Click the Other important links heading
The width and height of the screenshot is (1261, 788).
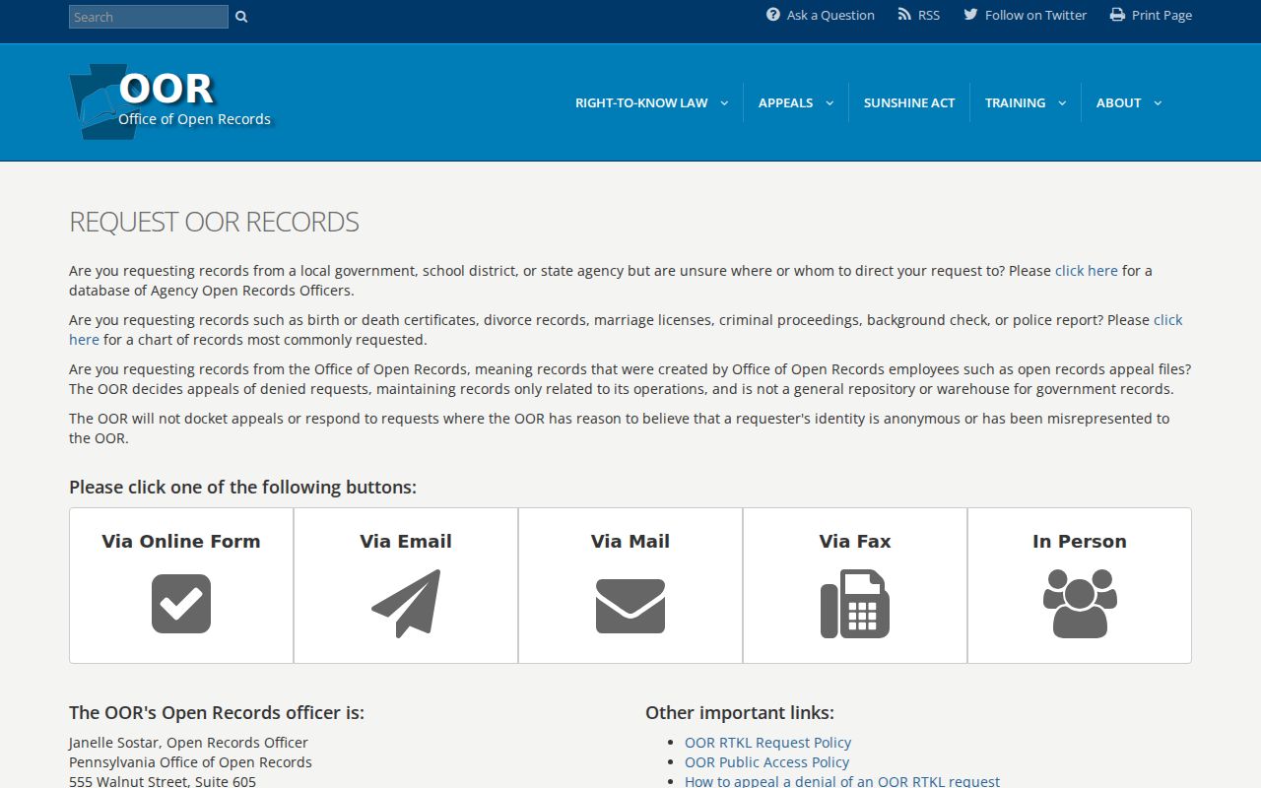point(740,712)
